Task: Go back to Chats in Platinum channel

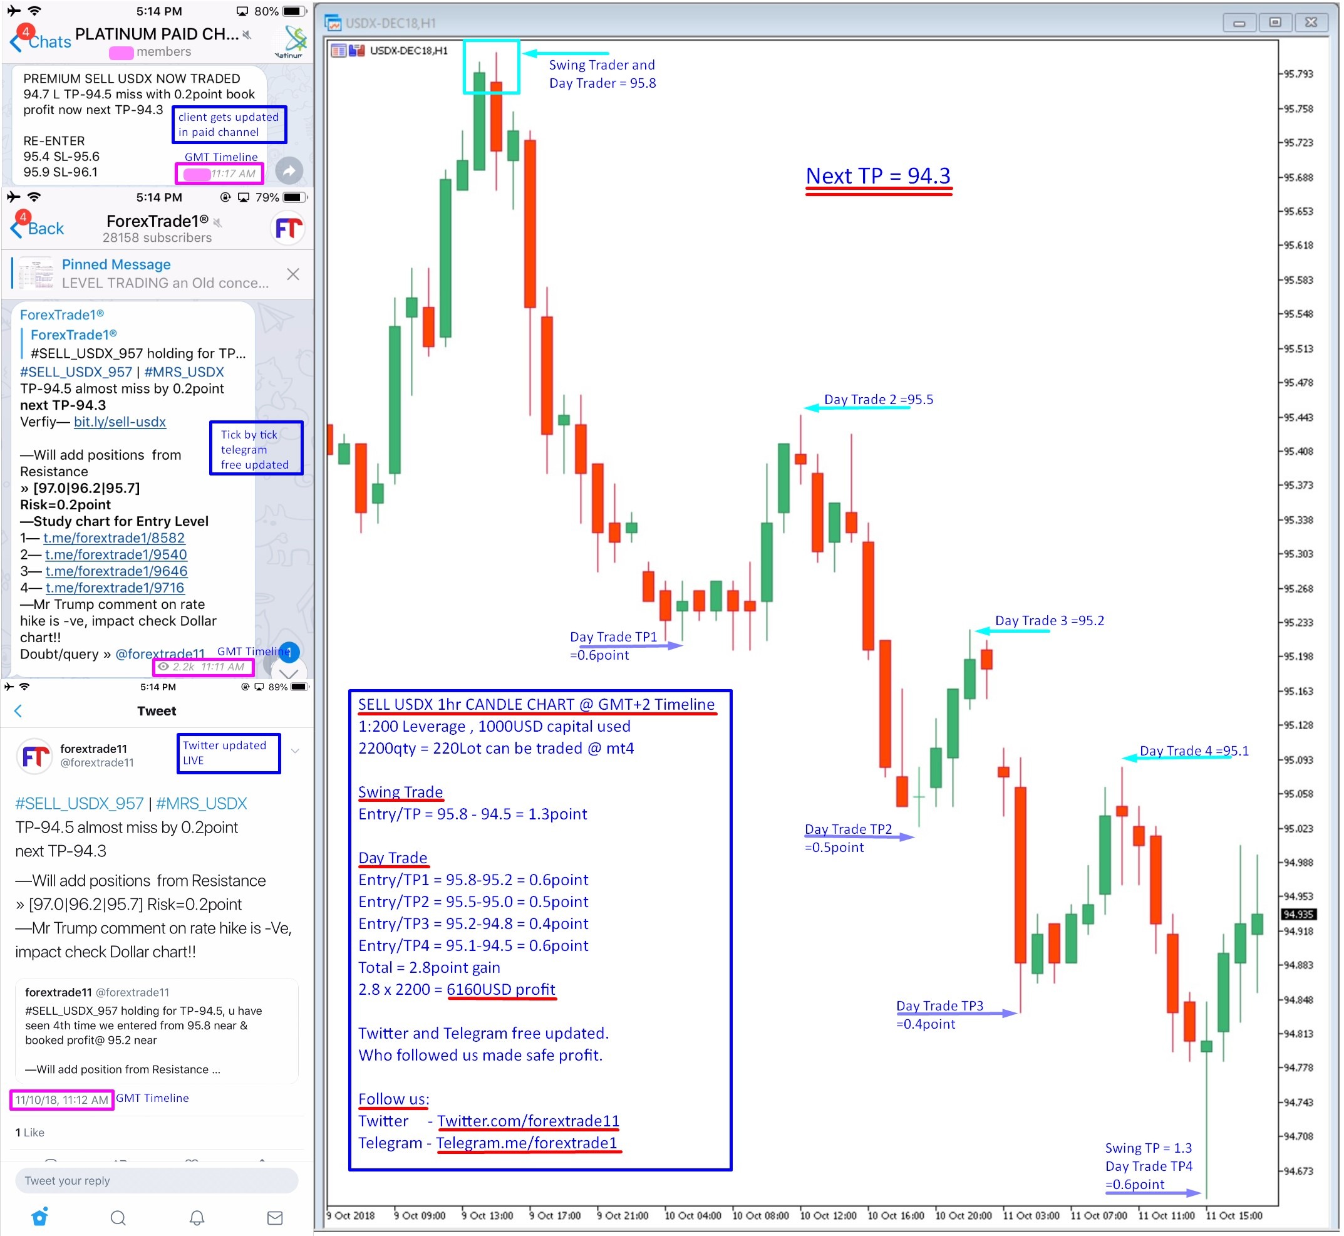Action: click(41, 41)
